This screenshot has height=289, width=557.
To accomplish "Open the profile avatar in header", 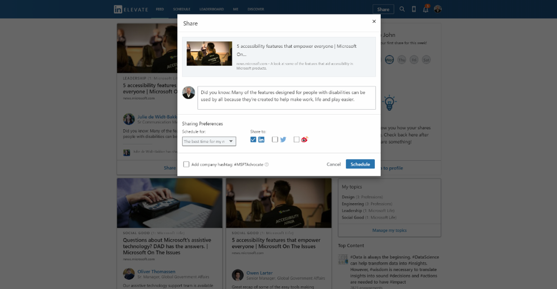I will click(x=438, y=9).
